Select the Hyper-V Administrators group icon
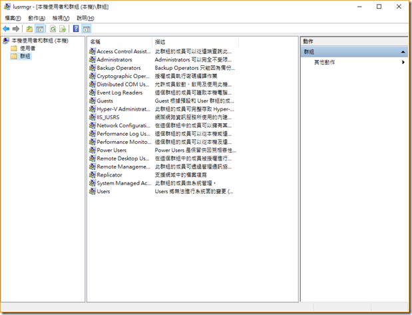 pyautogui.click(x=92, y=109)
